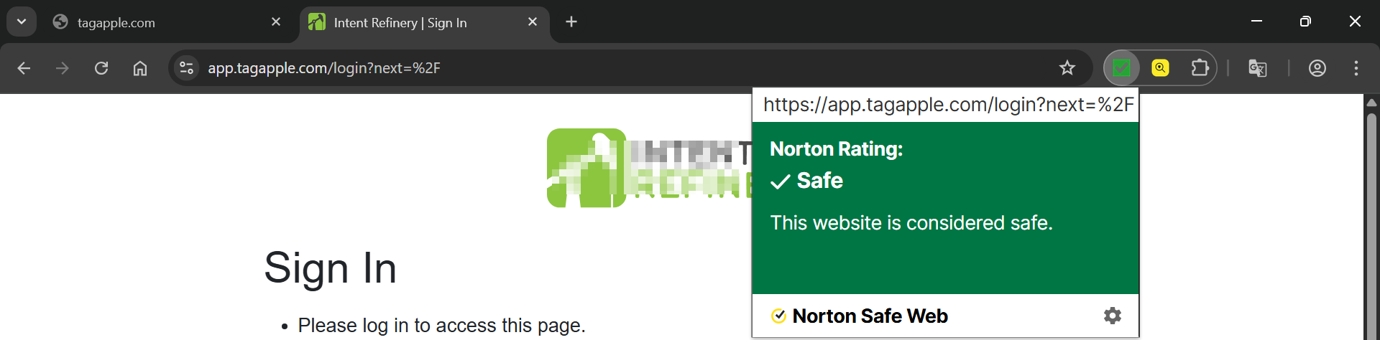Focus the address bar URL field

575,68
